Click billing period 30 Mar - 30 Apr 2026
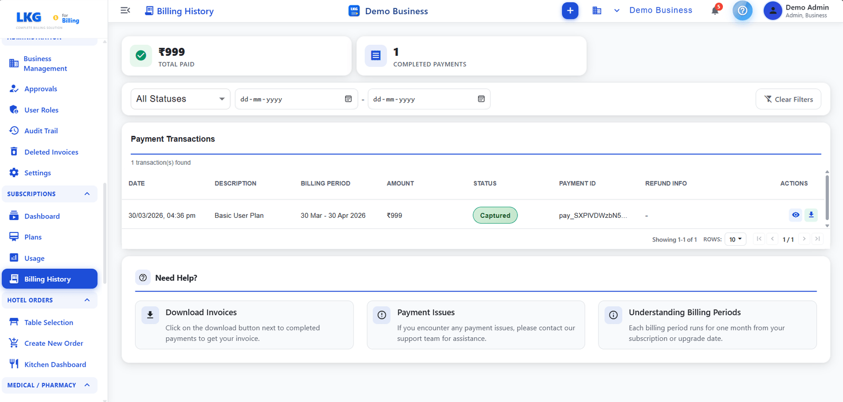The width and height of the screenshot is (843, 402). 333,215
